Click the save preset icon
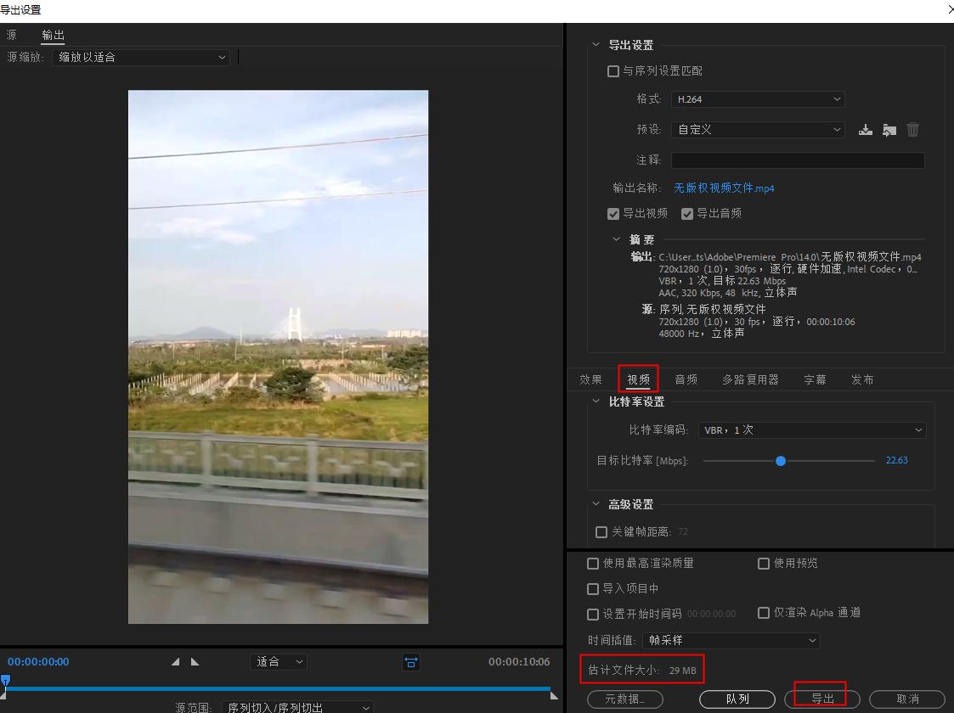The width and height of the screenshot is (954, 713). (865, 130)
